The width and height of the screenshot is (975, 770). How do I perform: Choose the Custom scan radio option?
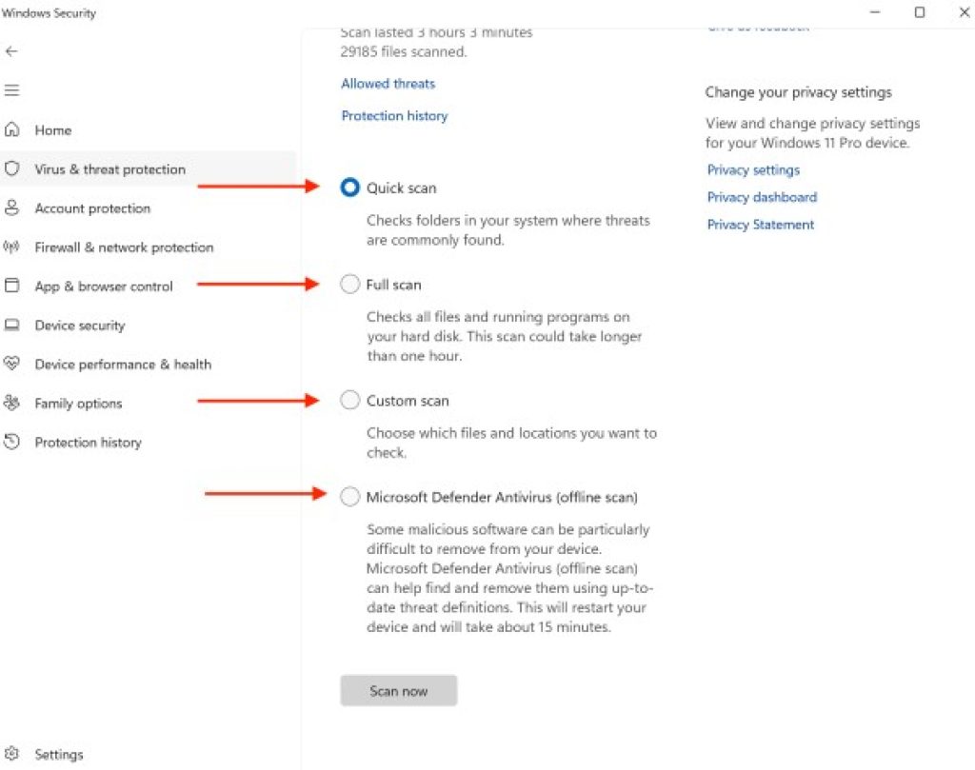(349, 401)
